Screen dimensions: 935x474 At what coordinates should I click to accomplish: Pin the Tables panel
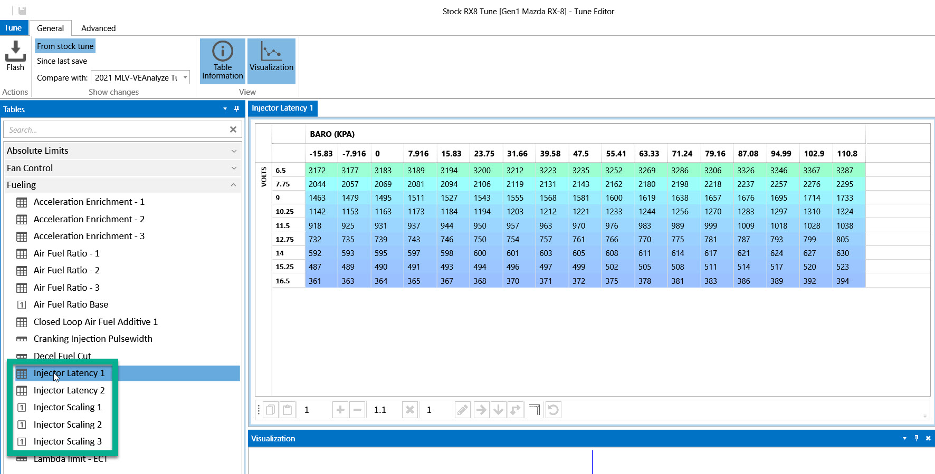coord(236,109)
